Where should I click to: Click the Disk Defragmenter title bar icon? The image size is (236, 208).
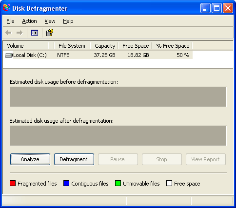click(x=6, y=8)
